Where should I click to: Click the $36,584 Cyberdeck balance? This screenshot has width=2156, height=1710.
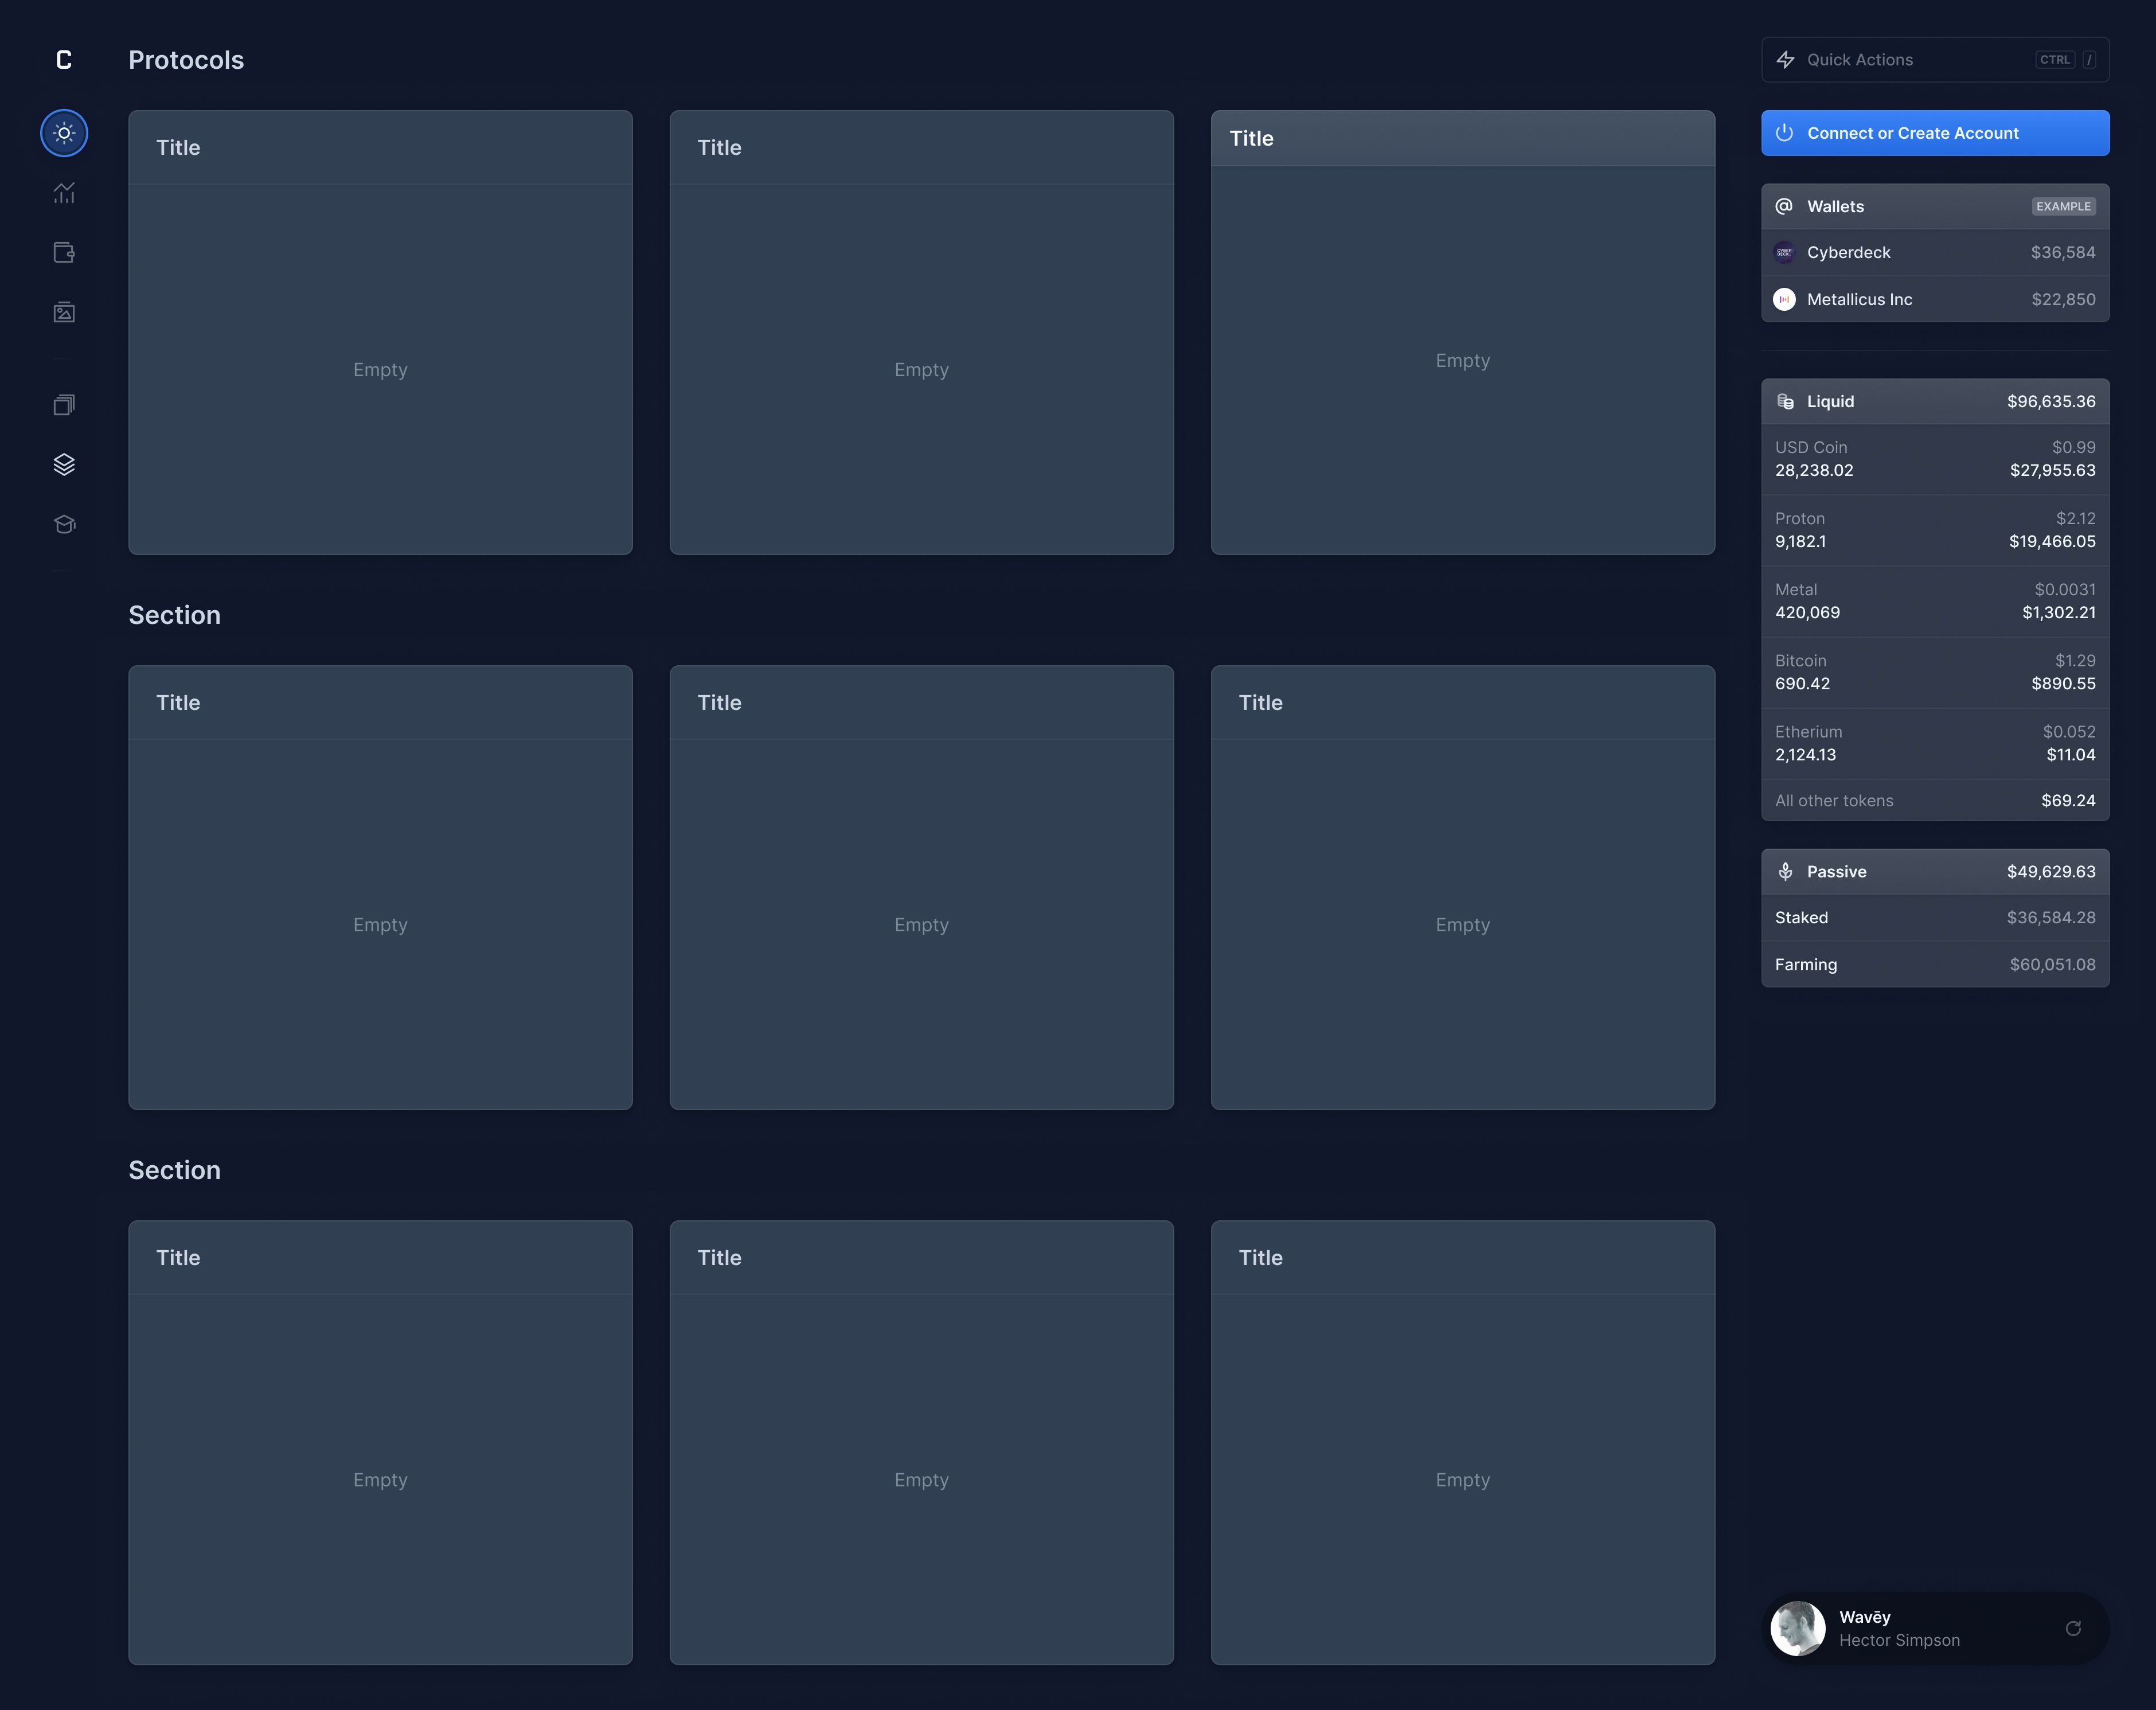tap(2063, 253)
